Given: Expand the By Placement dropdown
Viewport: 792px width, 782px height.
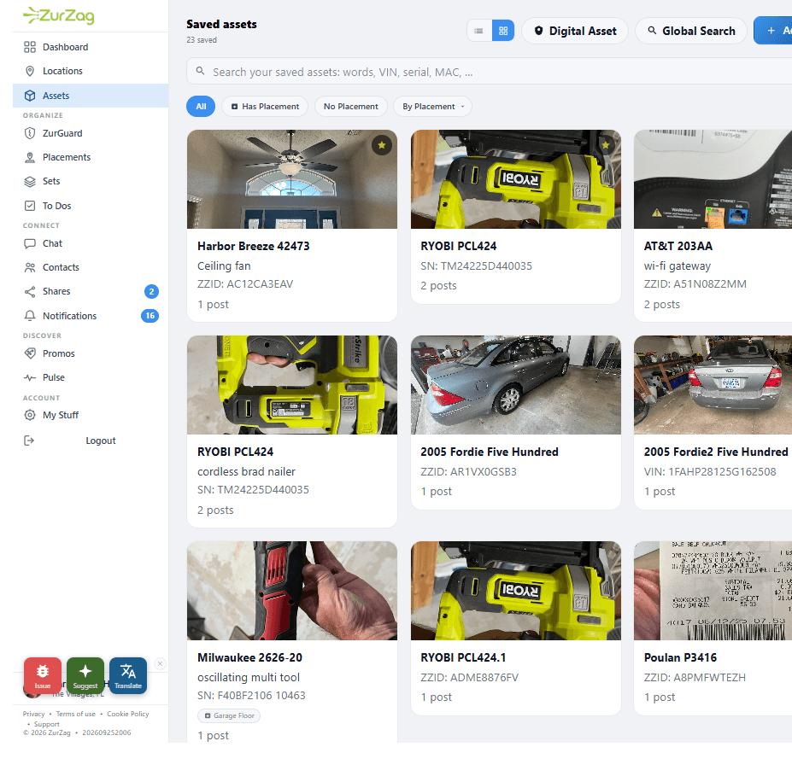Looking at the screenshot, I should pyautogui.click(x=433, y=107).
